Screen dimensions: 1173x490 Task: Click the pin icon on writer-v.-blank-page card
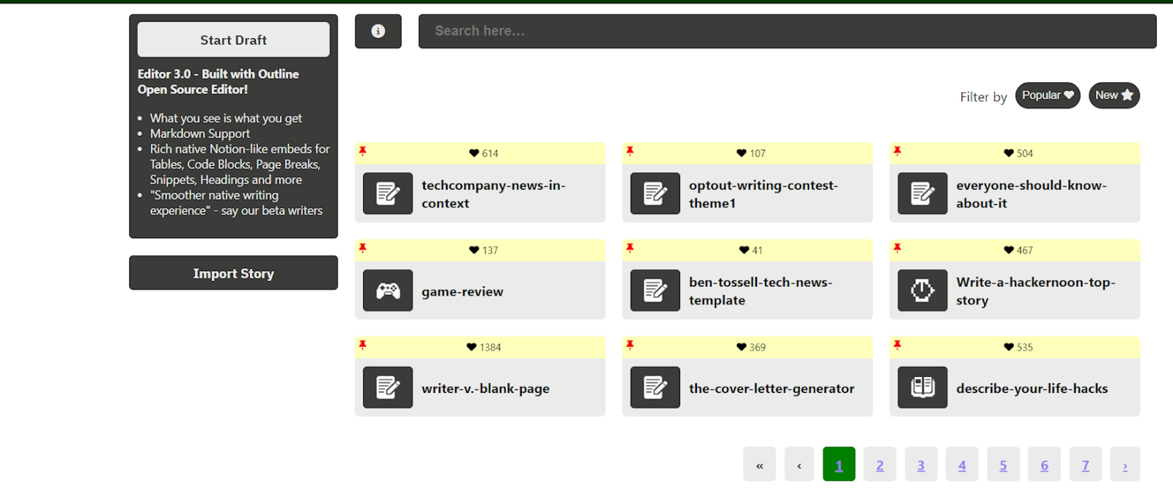click(363, 345)
